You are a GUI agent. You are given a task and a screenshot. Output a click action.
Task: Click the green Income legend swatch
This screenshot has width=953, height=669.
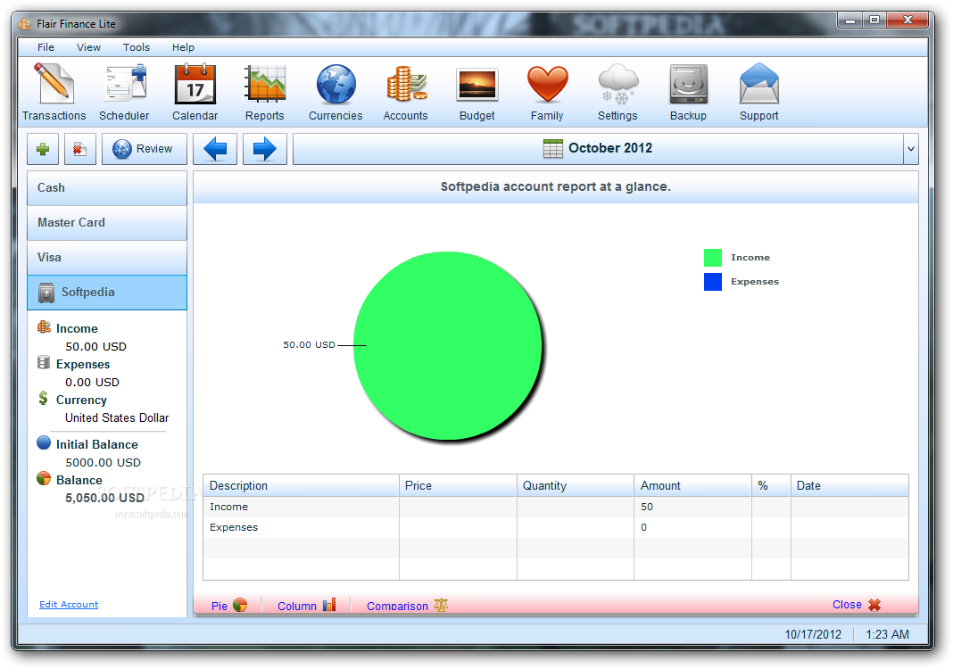[713, 258]
